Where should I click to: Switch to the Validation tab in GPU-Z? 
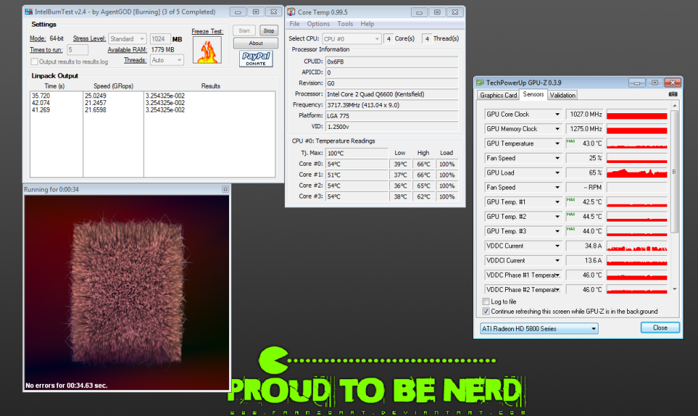[562, 95]
